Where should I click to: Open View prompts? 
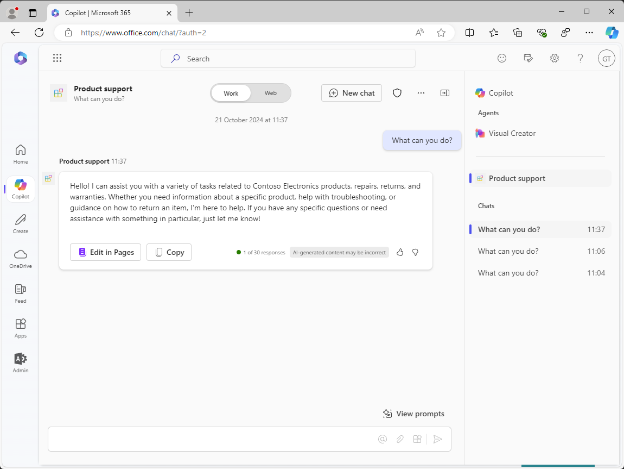(x=413, y=414)
